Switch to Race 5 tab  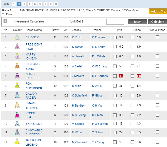pos(35,4)
